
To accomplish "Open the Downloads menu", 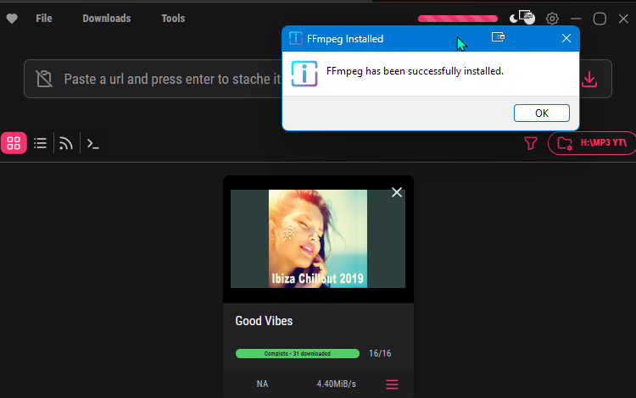I will (x=107, y=19).
